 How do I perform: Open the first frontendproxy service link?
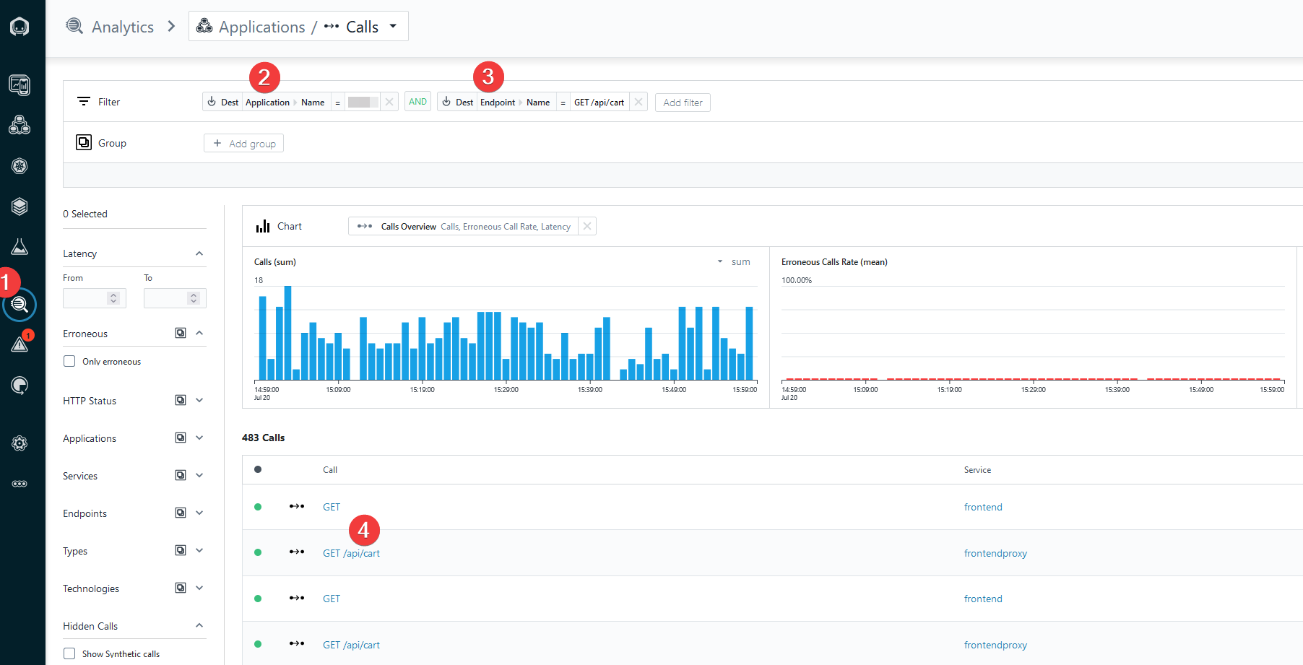click(995, 553)
